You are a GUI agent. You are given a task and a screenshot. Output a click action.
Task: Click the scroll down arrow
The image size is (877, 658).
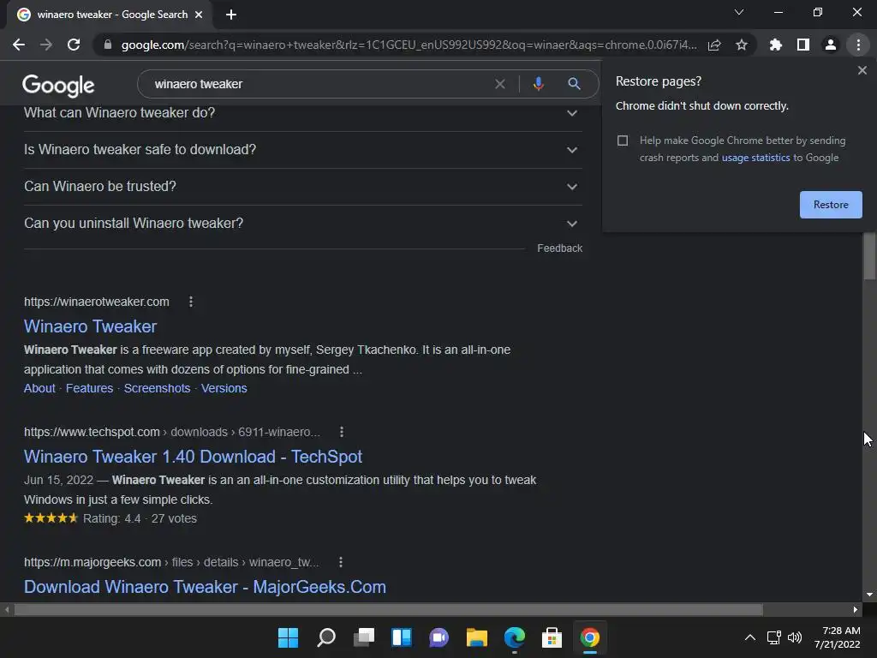tap(869, 595)
